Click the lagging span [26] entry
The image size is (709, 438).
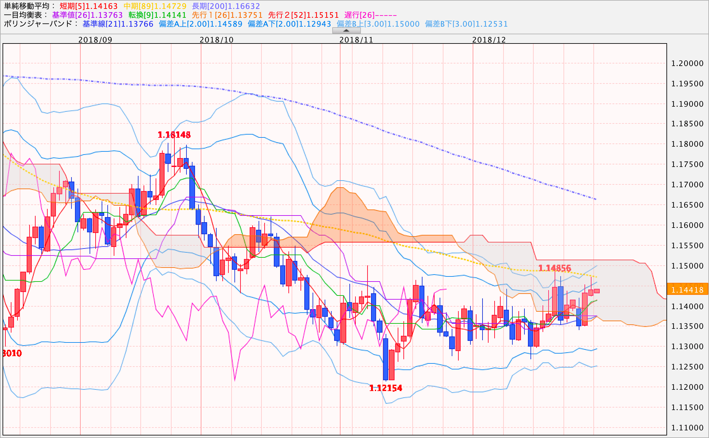[371, 15]
